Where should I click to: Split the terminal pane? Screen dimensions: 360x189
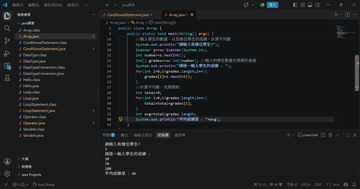pos(323,135)
